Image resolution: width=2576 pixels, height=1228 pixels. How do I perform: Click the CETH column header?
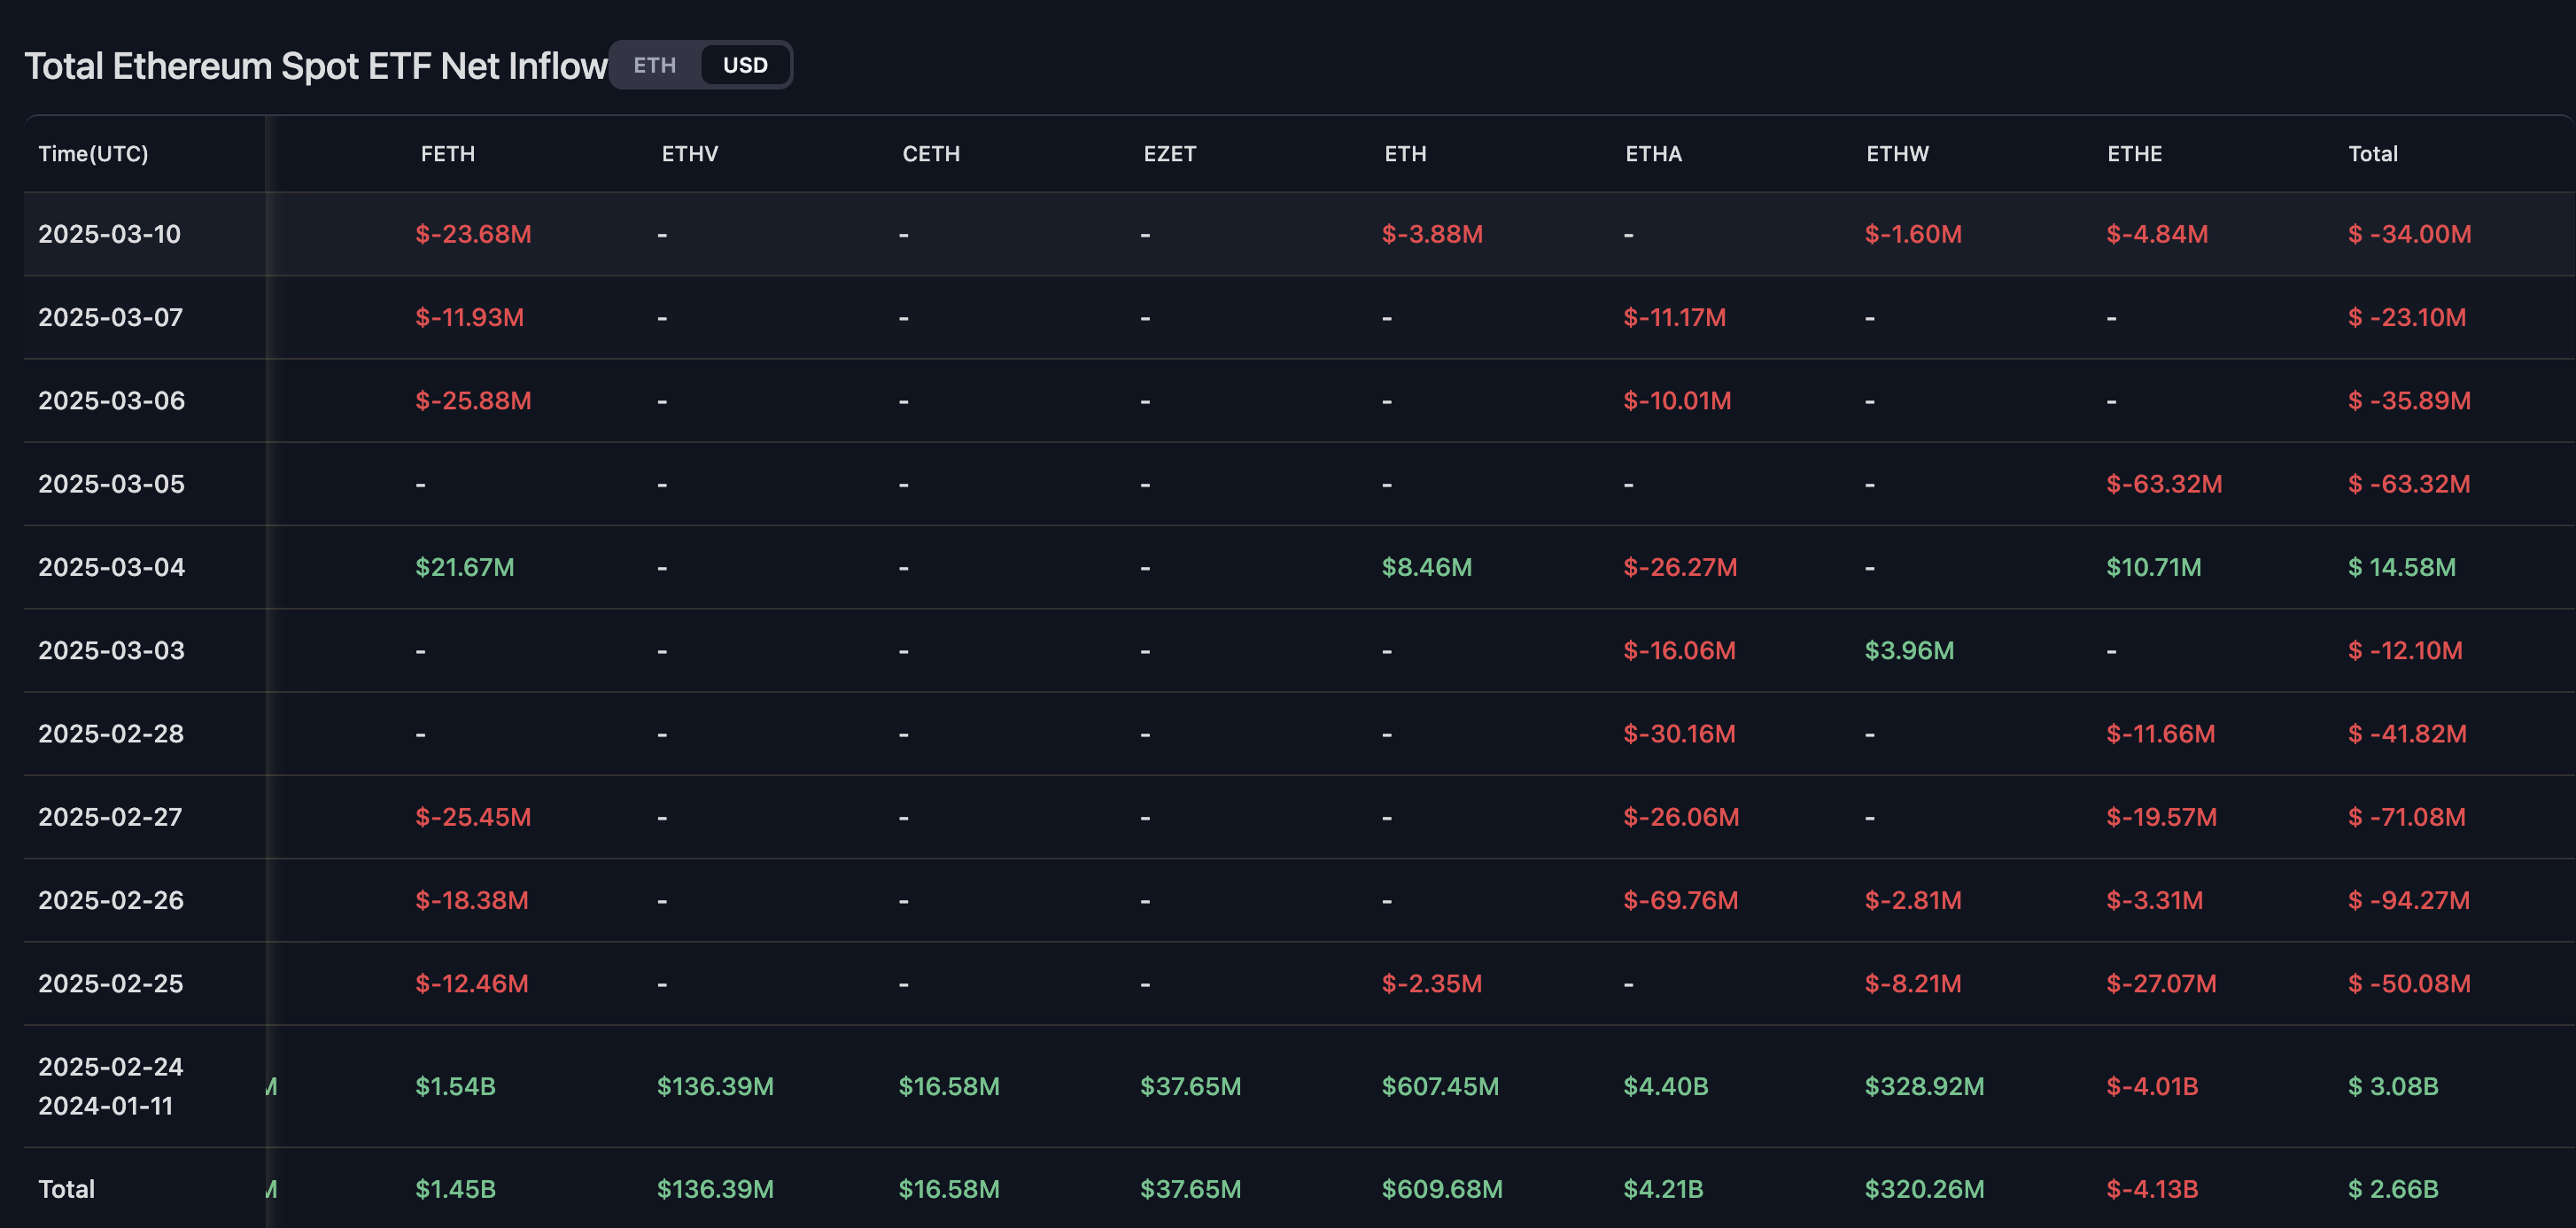point(931,154)
